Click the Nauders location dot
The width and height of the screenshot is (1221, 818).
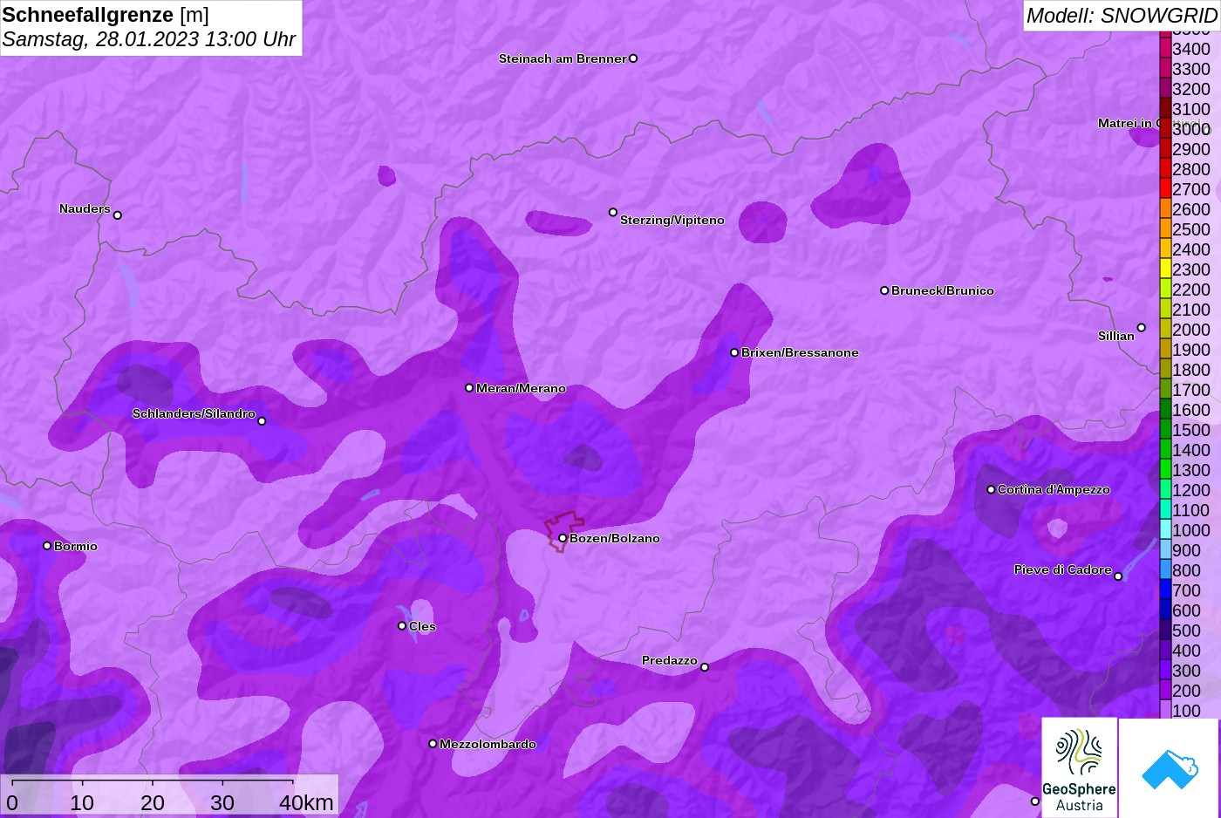[118, 215]
